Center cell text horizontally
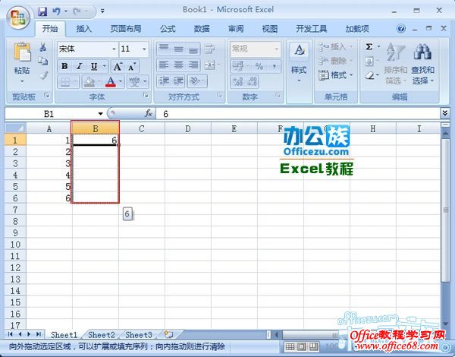 [178, 65]
